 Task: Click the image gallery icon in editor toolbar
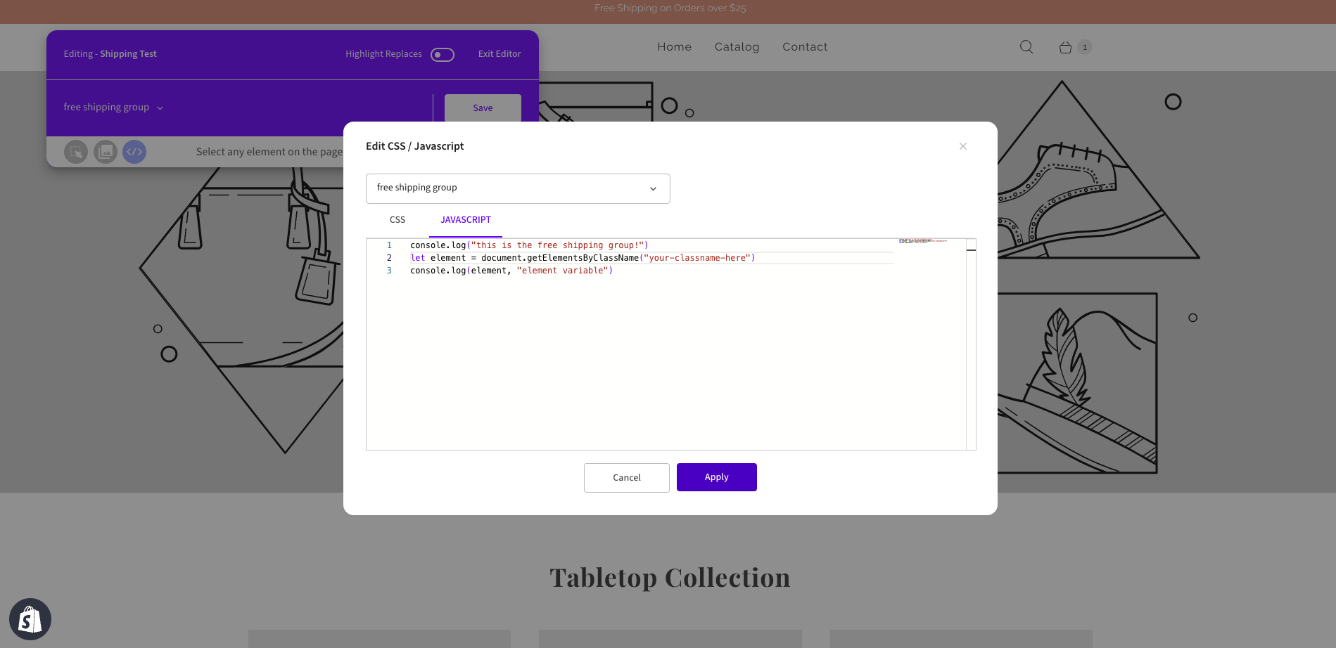pyautogui.click(x=106, y=152)
